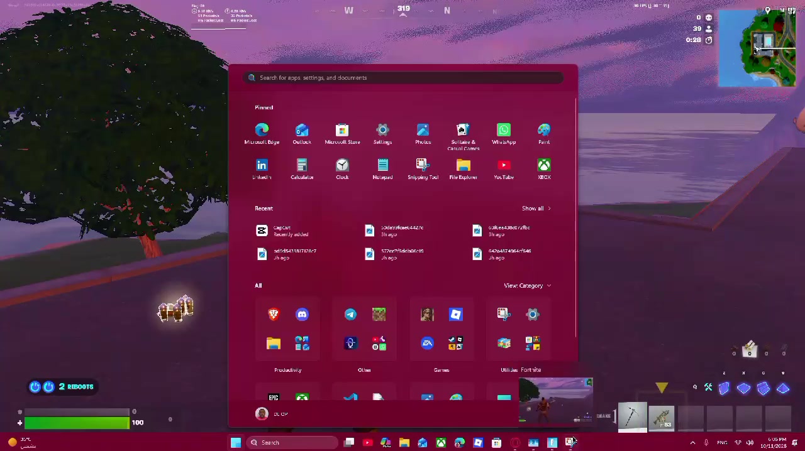Image resolution: width=805 pixels, height=451 pixels.
Task: Open the Calculator app
Action: click(x=302, y=168)
